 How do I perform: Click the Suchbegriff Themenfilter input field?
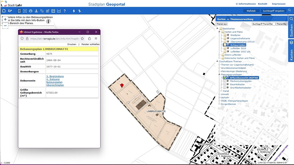(x=263, y=24)
